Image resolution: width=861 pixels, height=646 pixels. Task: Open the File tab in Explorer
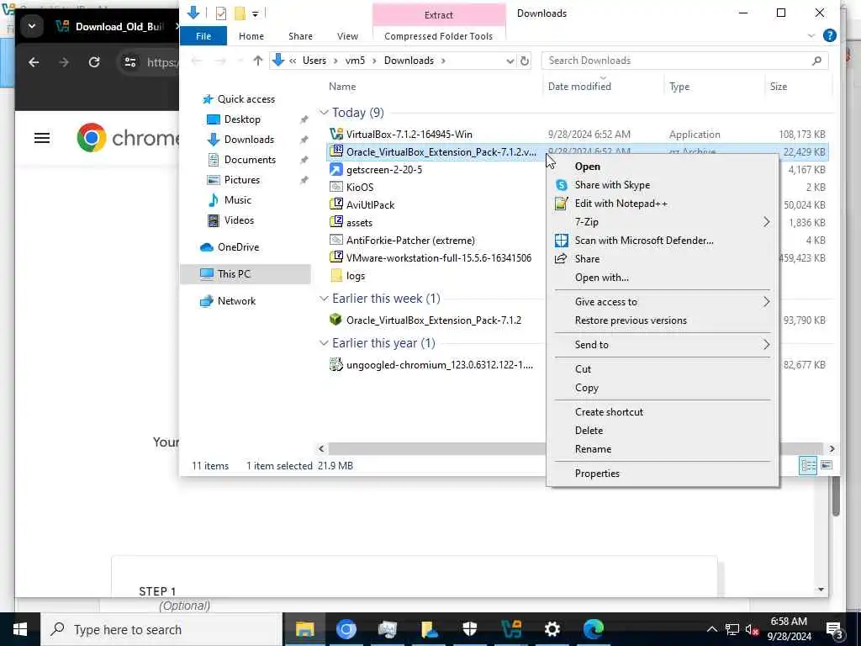click(x=203, y=36)
